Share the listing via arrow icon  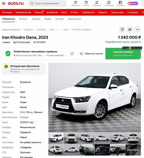[x=130, y=29]
